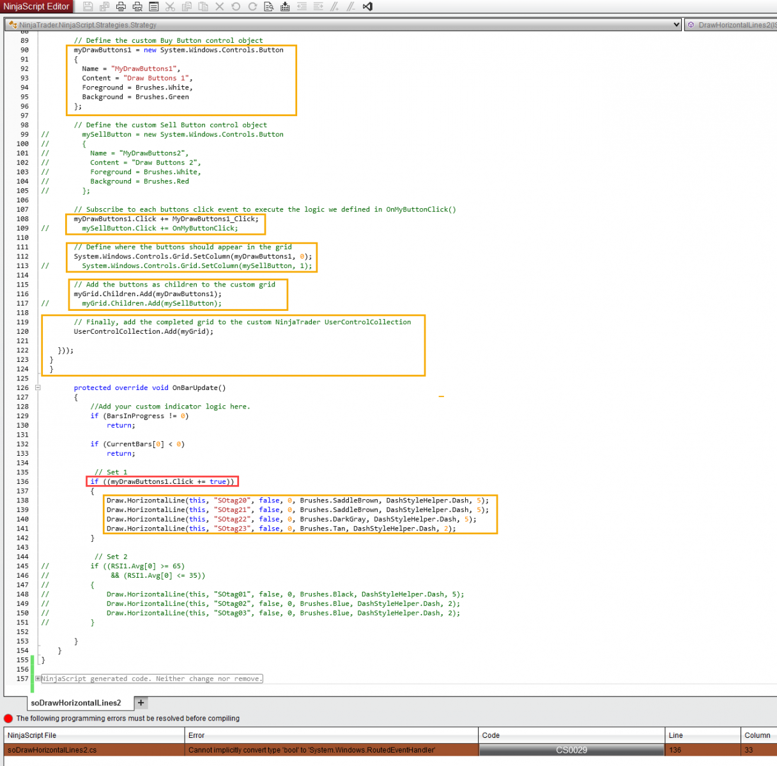The width and height of the screenshot is (777, 766).
Task: Add a new editor tab with plus button
Action: [x=141, y=703]
